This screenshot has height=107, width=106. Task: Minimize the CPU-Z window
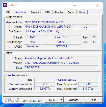[75, 5]
